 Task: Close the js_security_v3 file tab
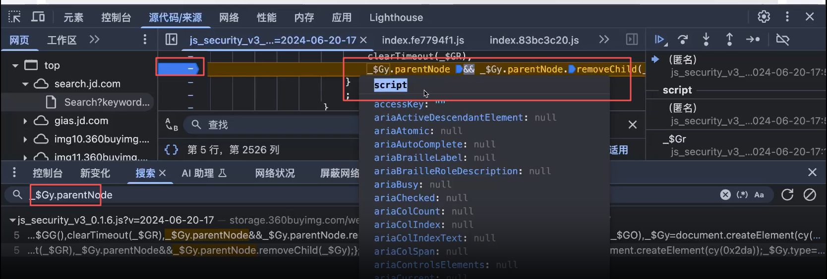(x=363, y=40)
